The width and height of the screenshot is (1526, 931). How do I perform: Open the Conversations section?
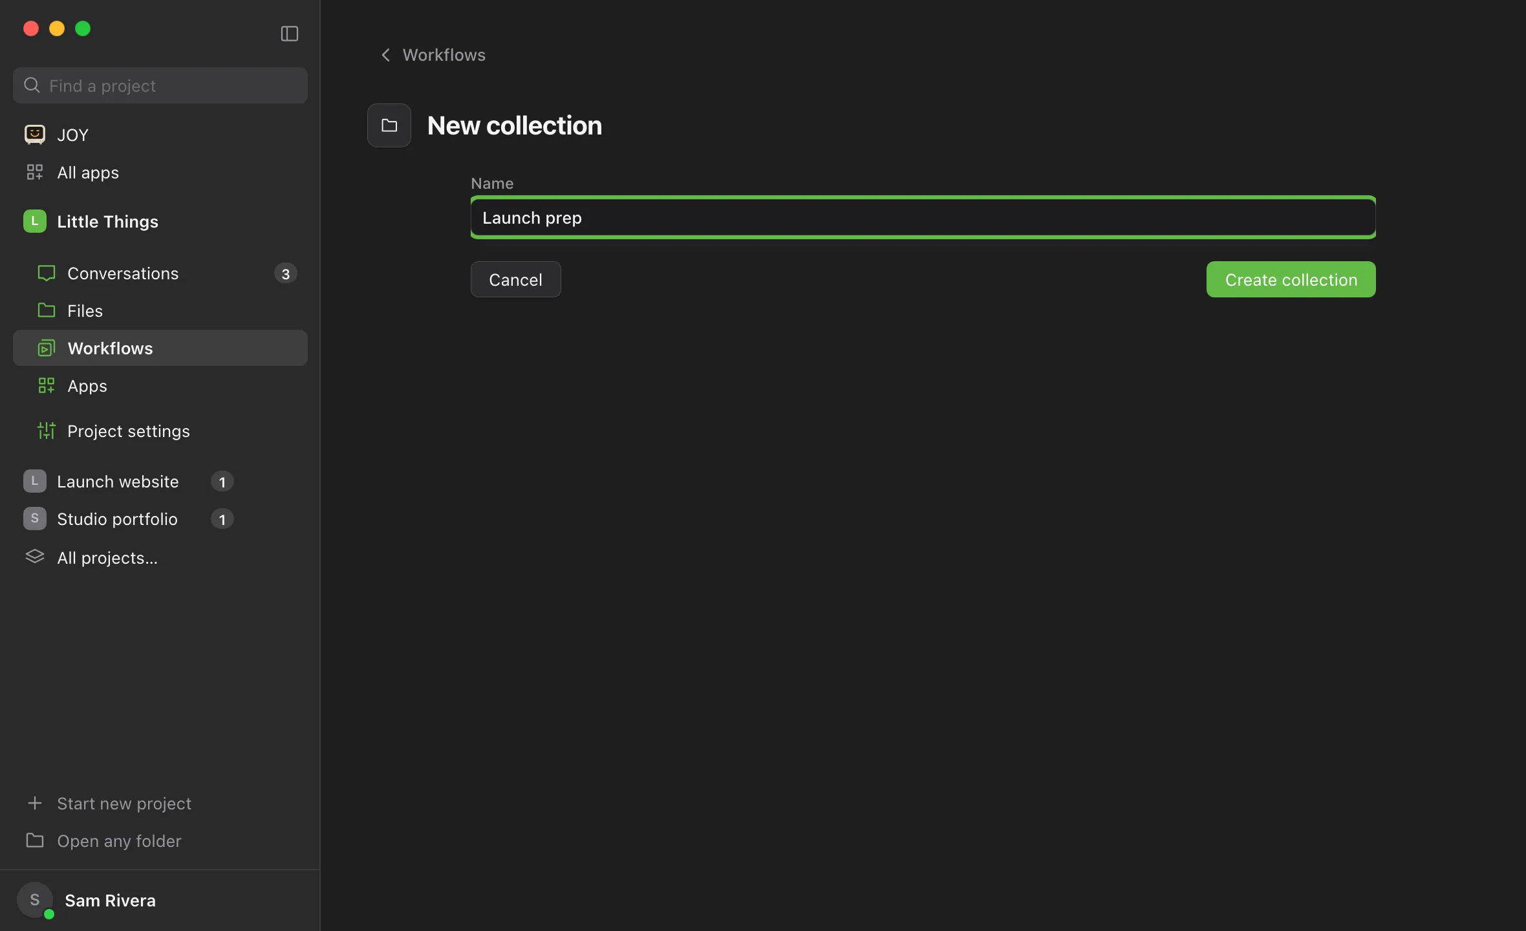click(x=160, y=273)
